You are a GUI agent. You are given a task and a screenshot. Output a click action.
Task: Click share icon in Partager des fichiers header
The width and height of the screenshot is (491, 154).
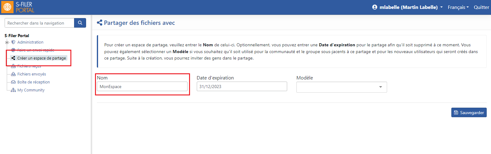100,23
